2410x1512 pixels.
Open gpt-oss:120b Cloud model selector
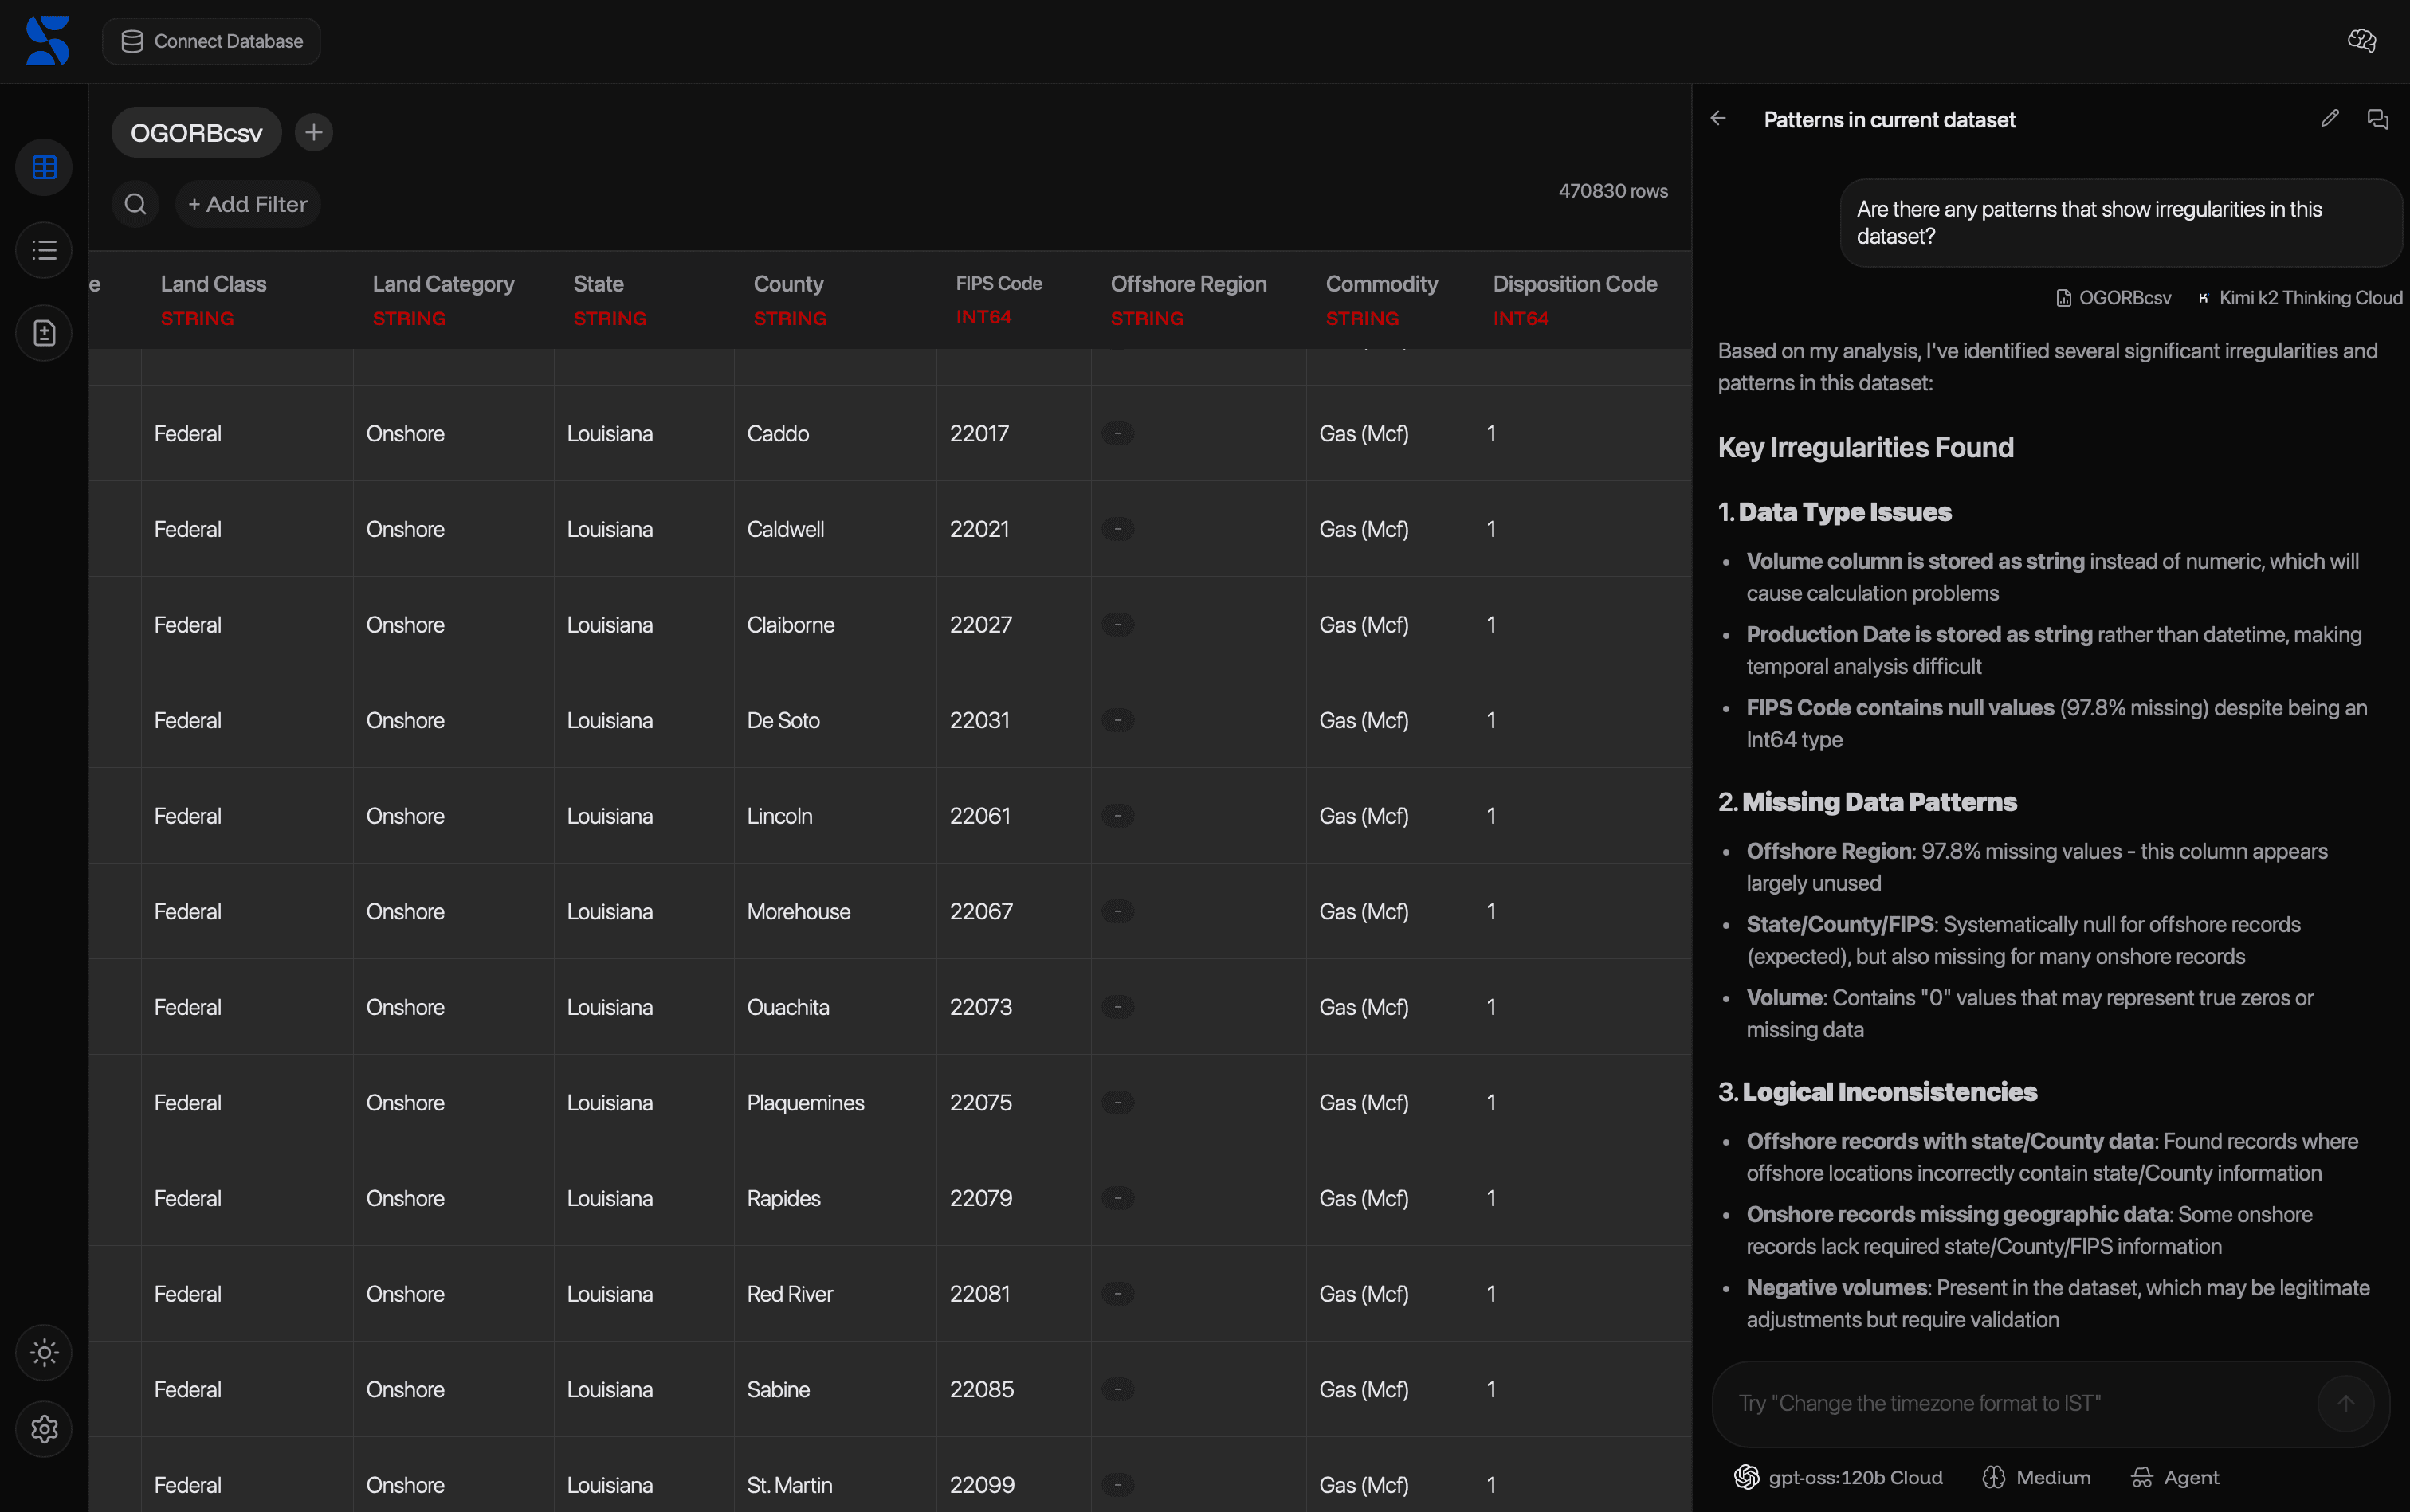tap(1838, 1477)
